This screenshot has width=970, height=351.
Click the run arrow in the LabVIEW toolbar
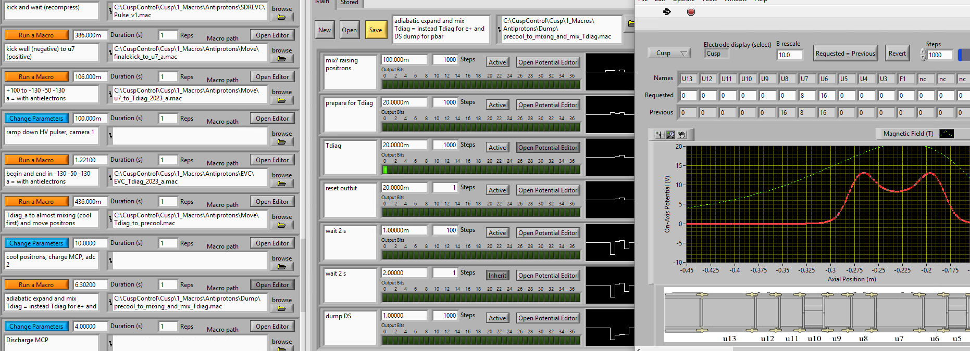pyautogui.click(x=667, y=11)
